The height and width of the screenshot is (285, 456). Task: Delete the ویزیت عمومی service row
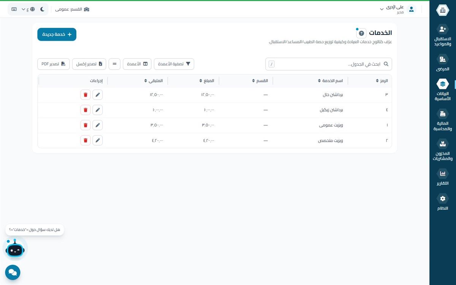click(85, 125)
